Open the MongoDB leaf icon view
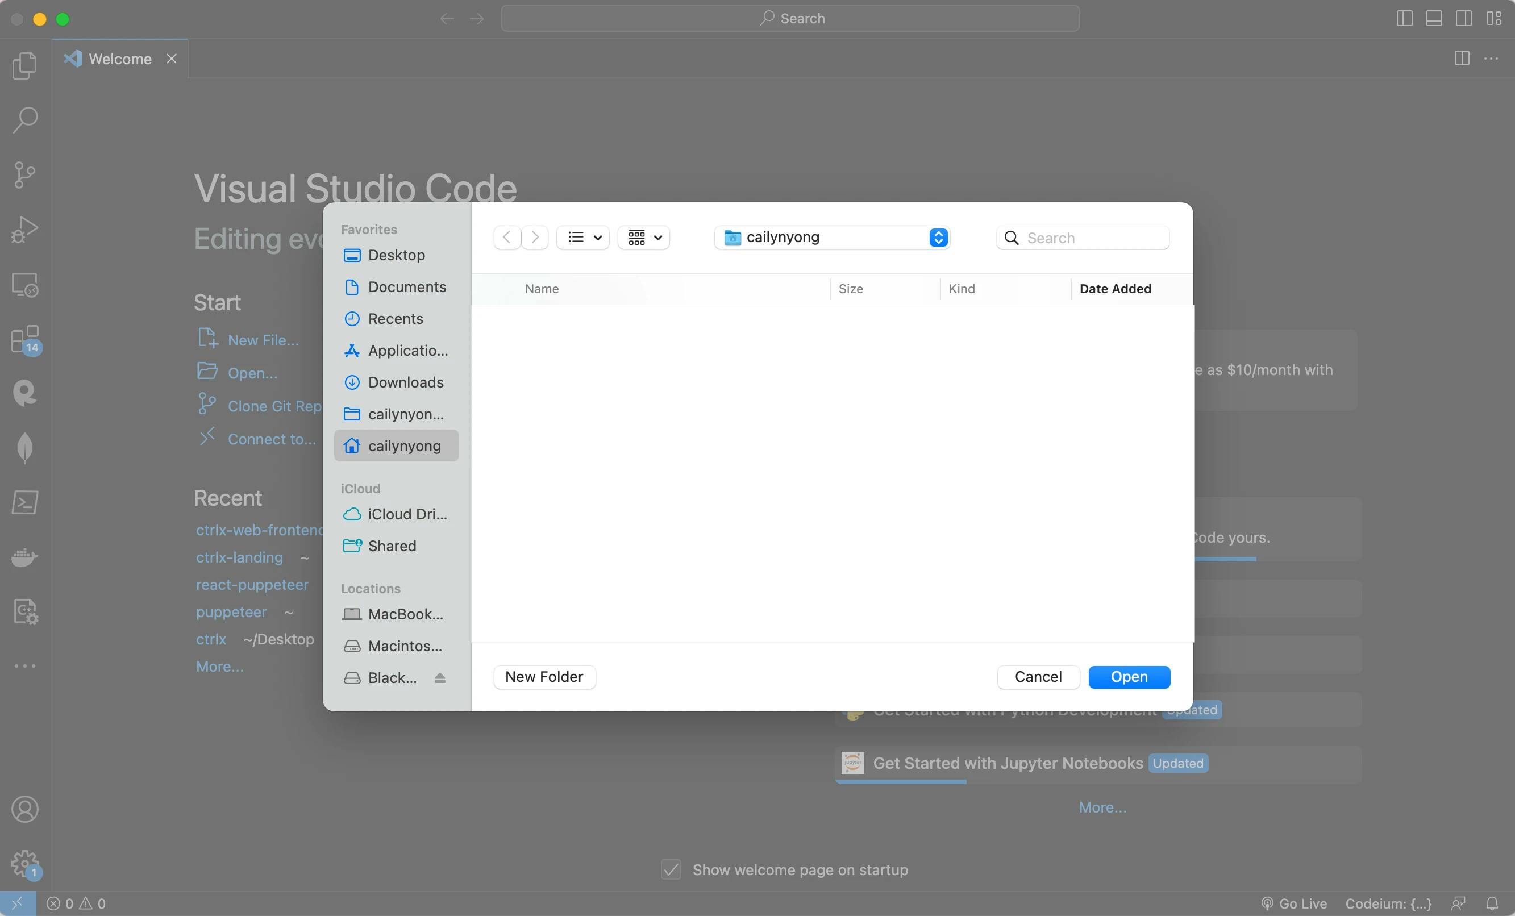The height and width of the screenshot is (916, 1515). point(24,447)
